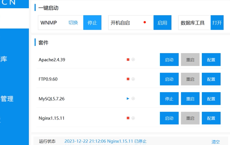Click 切换 to switch the WNMP stack

tap(73, 23)
